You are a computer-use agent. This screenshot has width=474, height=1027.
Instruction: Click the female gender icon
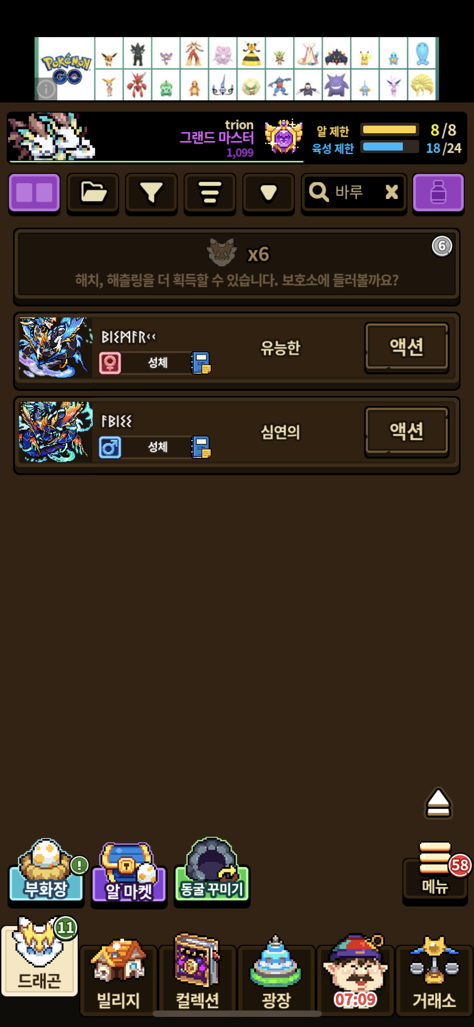coord(110,363)
